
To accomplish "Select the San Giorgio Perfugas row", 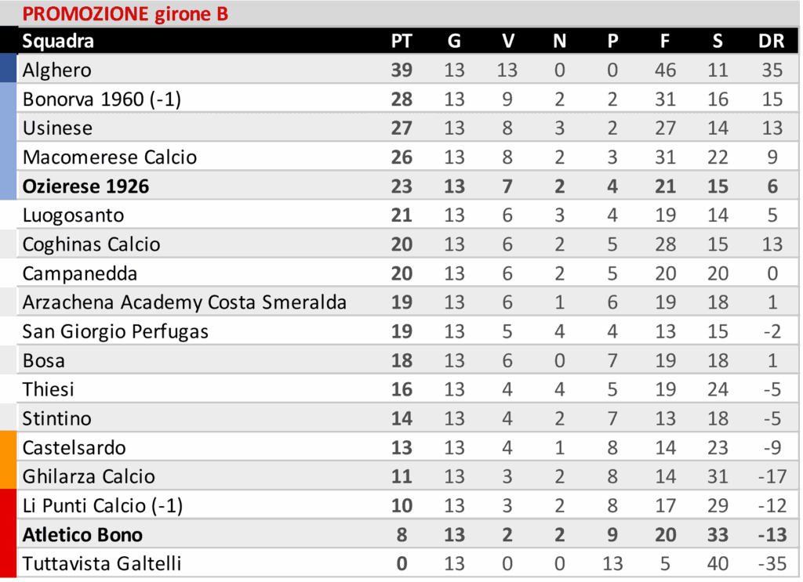I will pyautogui.click(x=115, y=331).
